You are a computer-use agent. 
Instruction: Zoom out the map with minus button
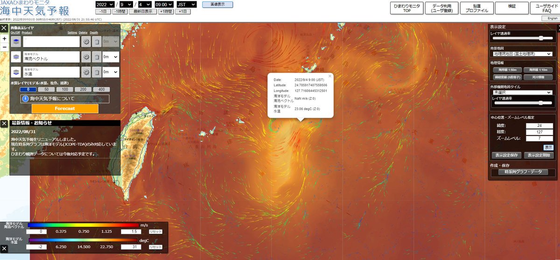pos(4,47)
